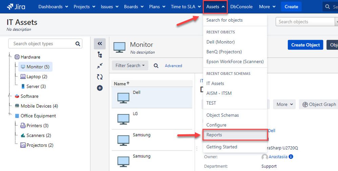Open the Boards dropdown menu
The width and height of the screenshot is (338, 171).
coord(134,7)
